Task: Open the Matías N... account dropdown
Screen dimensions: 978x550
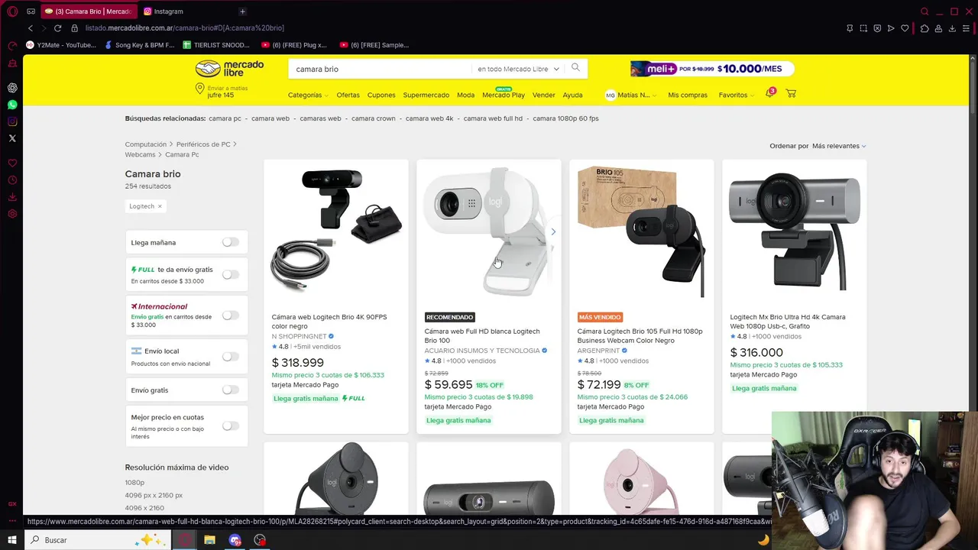Action: point(630,95)
